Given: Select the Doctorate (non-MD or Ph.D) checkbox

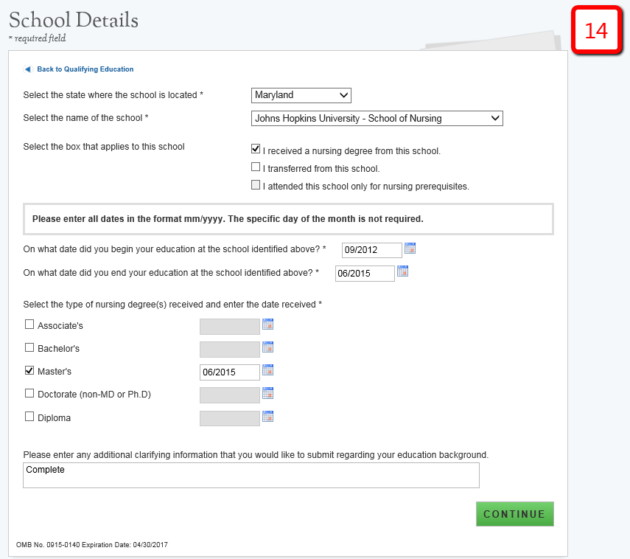Looking at the screenshot, I should [x=30, y=394].
